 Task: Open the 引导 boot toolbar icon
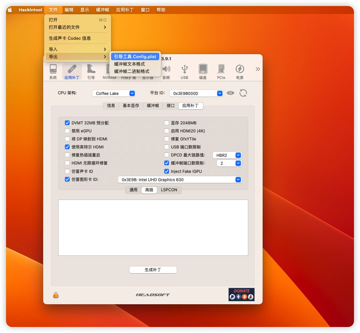click(91, 72)
